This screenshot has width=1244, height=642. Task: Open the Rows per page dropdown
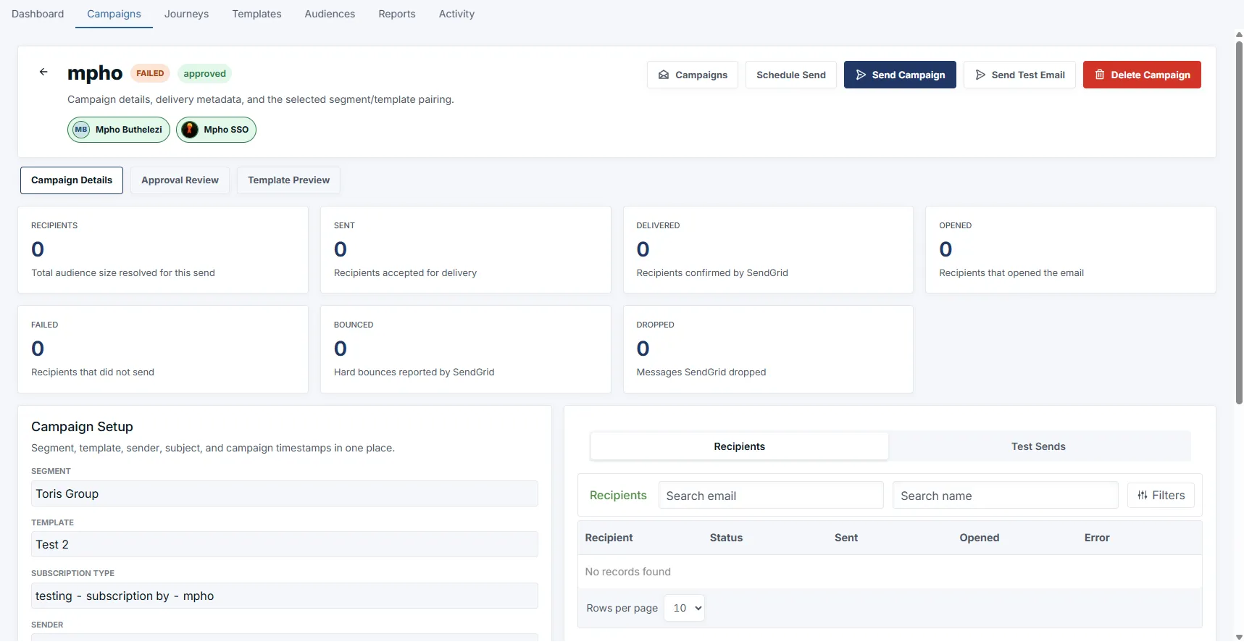pyautogui.click(x=684, y=608)
